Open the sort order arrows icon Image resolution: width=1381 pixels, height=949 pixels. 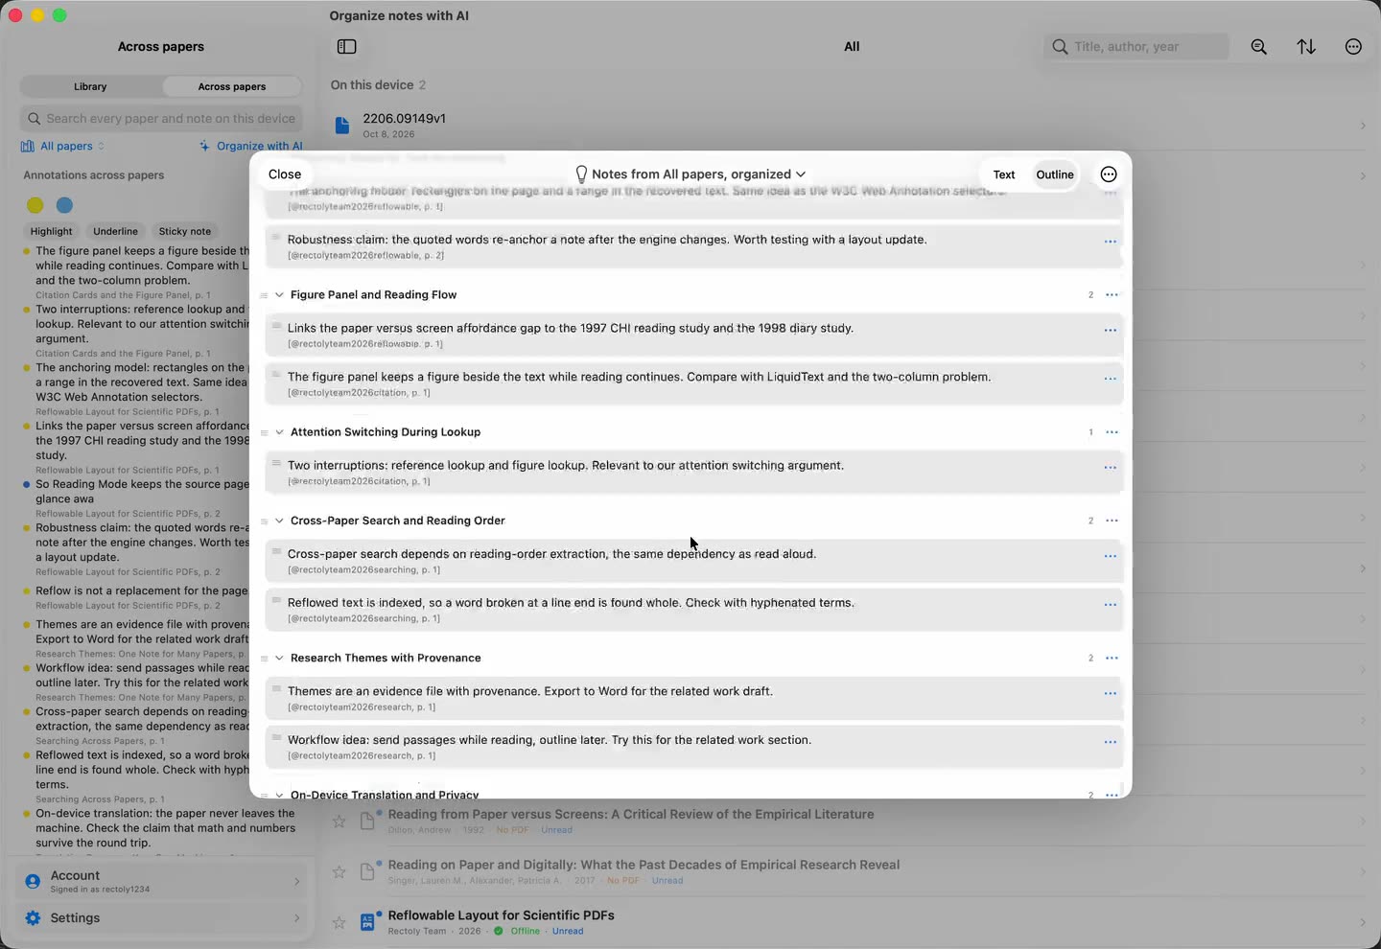click(1306, 47)
